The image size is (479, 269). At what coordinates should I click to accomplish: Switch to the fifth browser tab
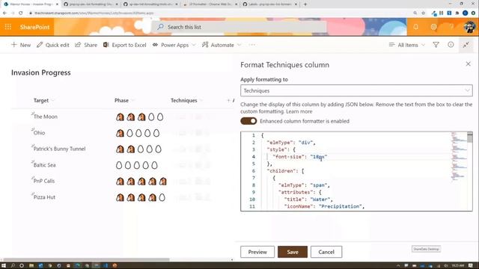coord(270,4)
